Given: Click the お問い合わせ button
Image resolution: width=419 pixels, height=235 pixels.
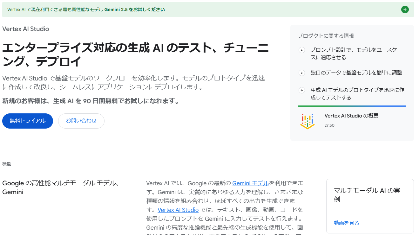Looking at the screenshot, I should 81,121.
